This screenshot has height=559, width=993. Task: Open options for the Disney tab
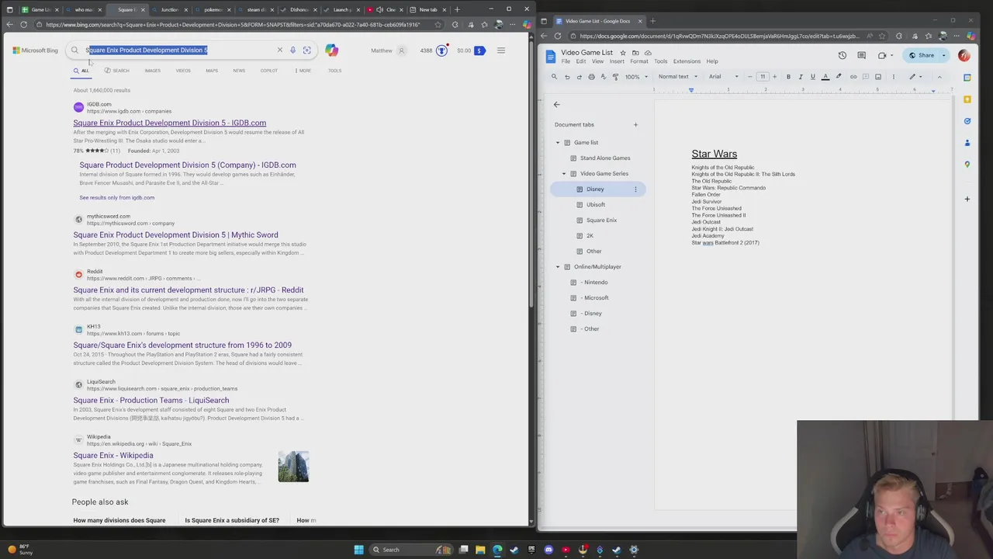(x=635, y=189)
